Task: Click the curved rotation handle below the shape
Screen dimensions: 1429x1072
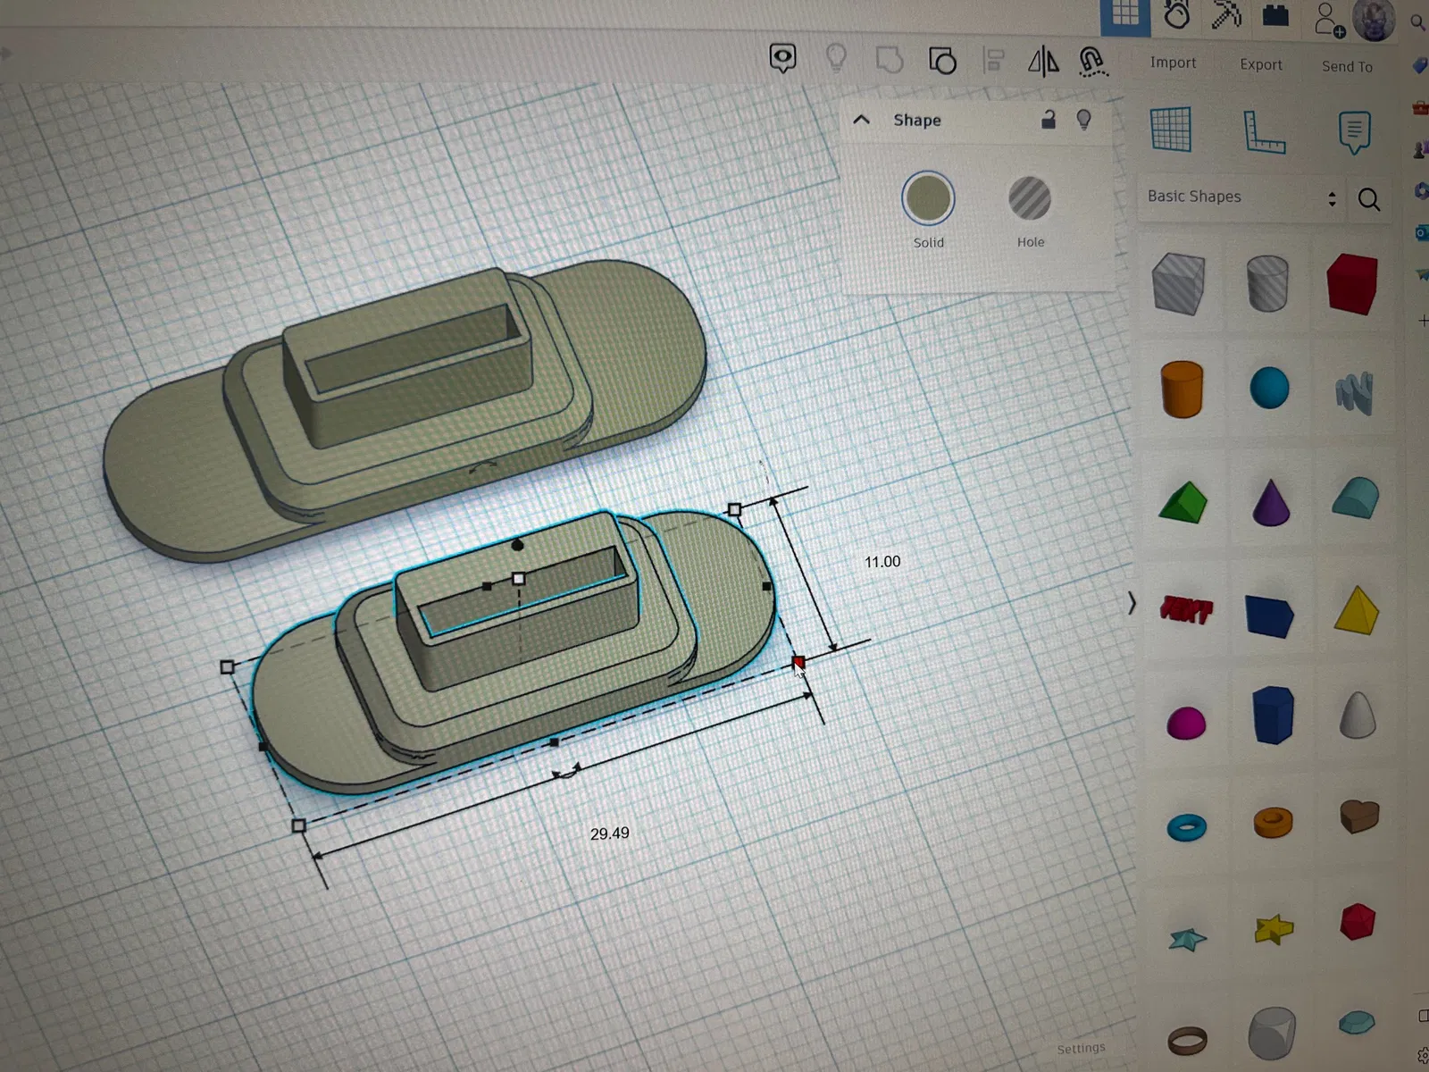Action: [566, 771]
